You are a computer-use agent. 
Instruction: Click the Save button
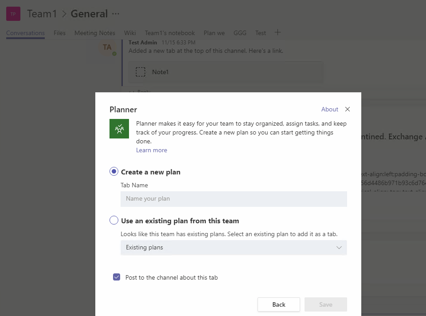(326, 304)
